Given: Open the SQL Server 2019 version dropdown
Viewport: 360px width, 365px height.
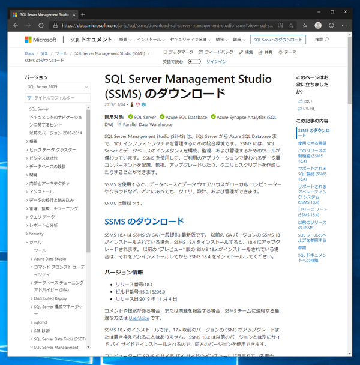Looking at the screenshot, I should (x=58, y=86).
